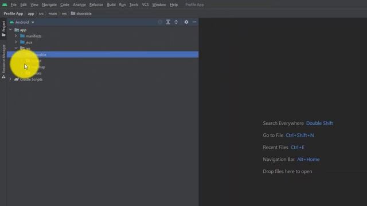Open the File menu
Screen dimensions: 367x206
point(13,5)
